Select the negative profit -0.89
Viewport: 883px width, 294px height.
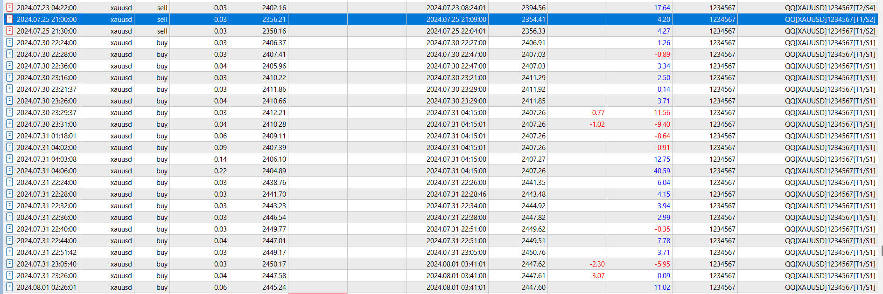coord(662,55)
